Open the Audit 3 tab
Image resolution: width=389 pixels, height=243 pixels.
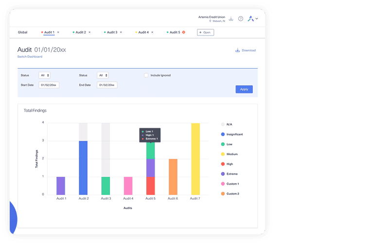point(112,32)
